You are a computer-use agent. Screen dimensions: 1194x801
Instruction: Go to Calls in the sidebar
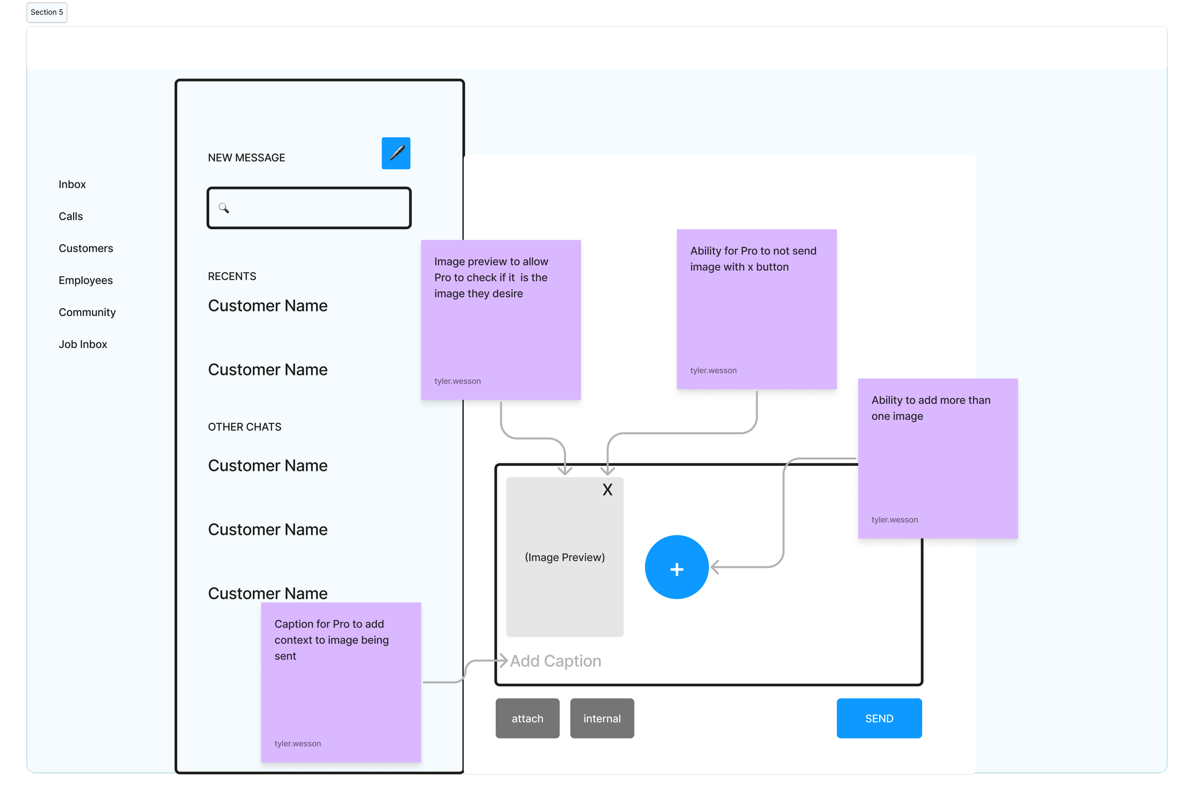71,216
